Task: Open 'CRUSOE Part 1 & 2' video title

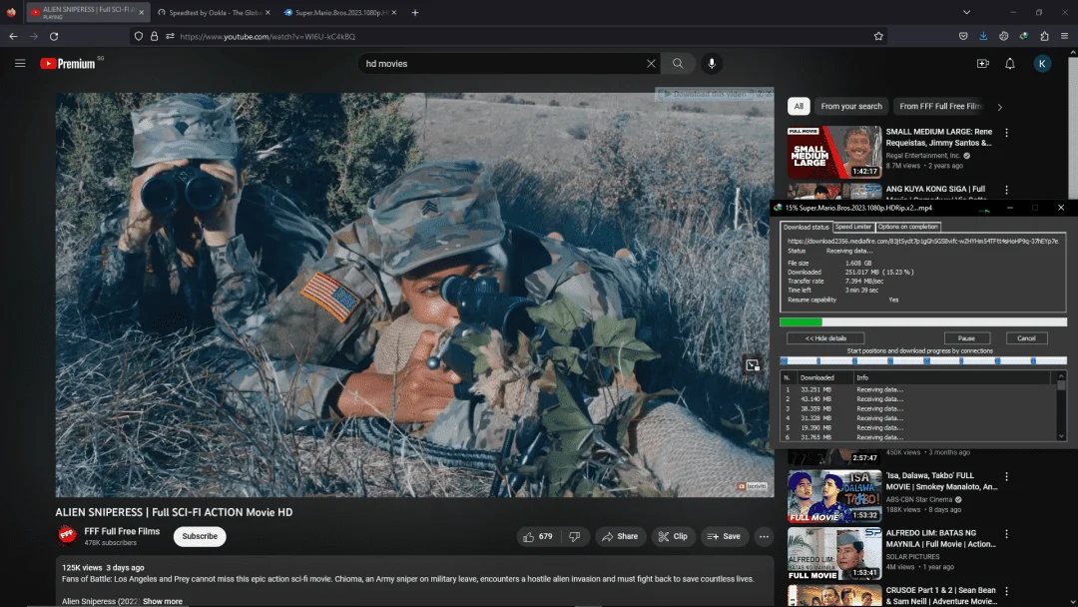Action: [941, 595]
